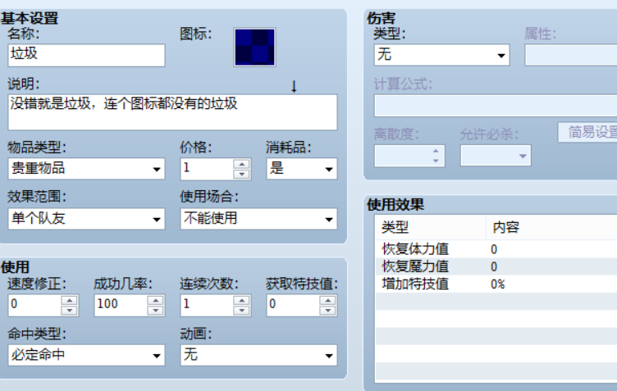Decrease 连续次数 with the down arrow
This screenshot has height=391, width=617.
pyautogui.click(x=241, y=310)
